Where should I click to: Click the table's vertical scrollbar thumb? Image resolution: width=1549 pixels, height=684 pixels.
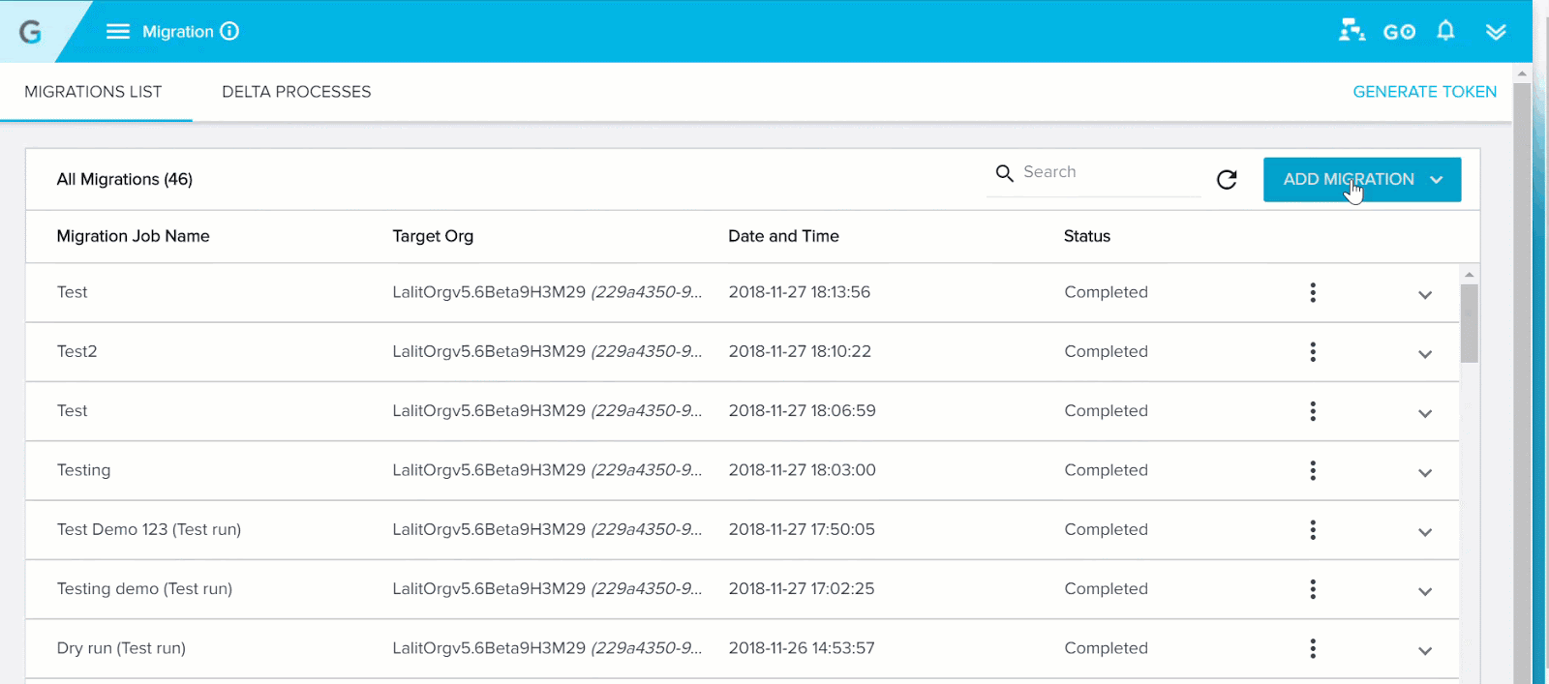coord(1470,322)
